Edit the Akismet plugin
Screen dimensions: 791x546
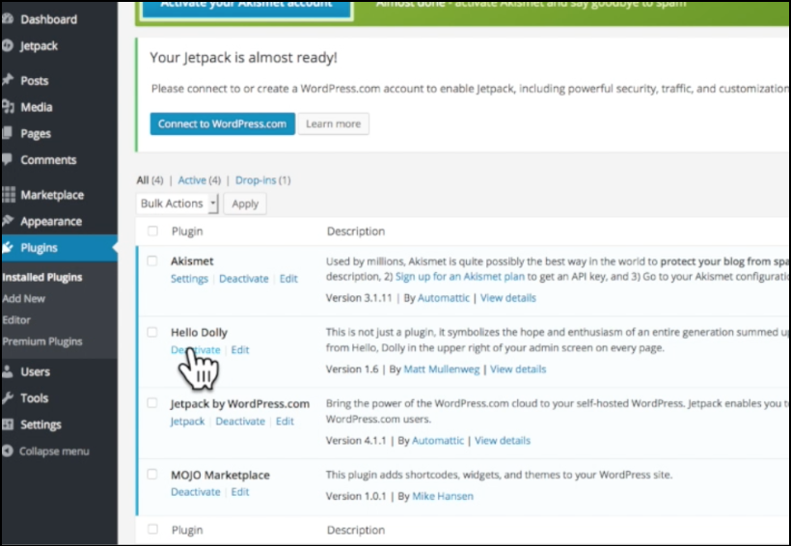[288, 279]
